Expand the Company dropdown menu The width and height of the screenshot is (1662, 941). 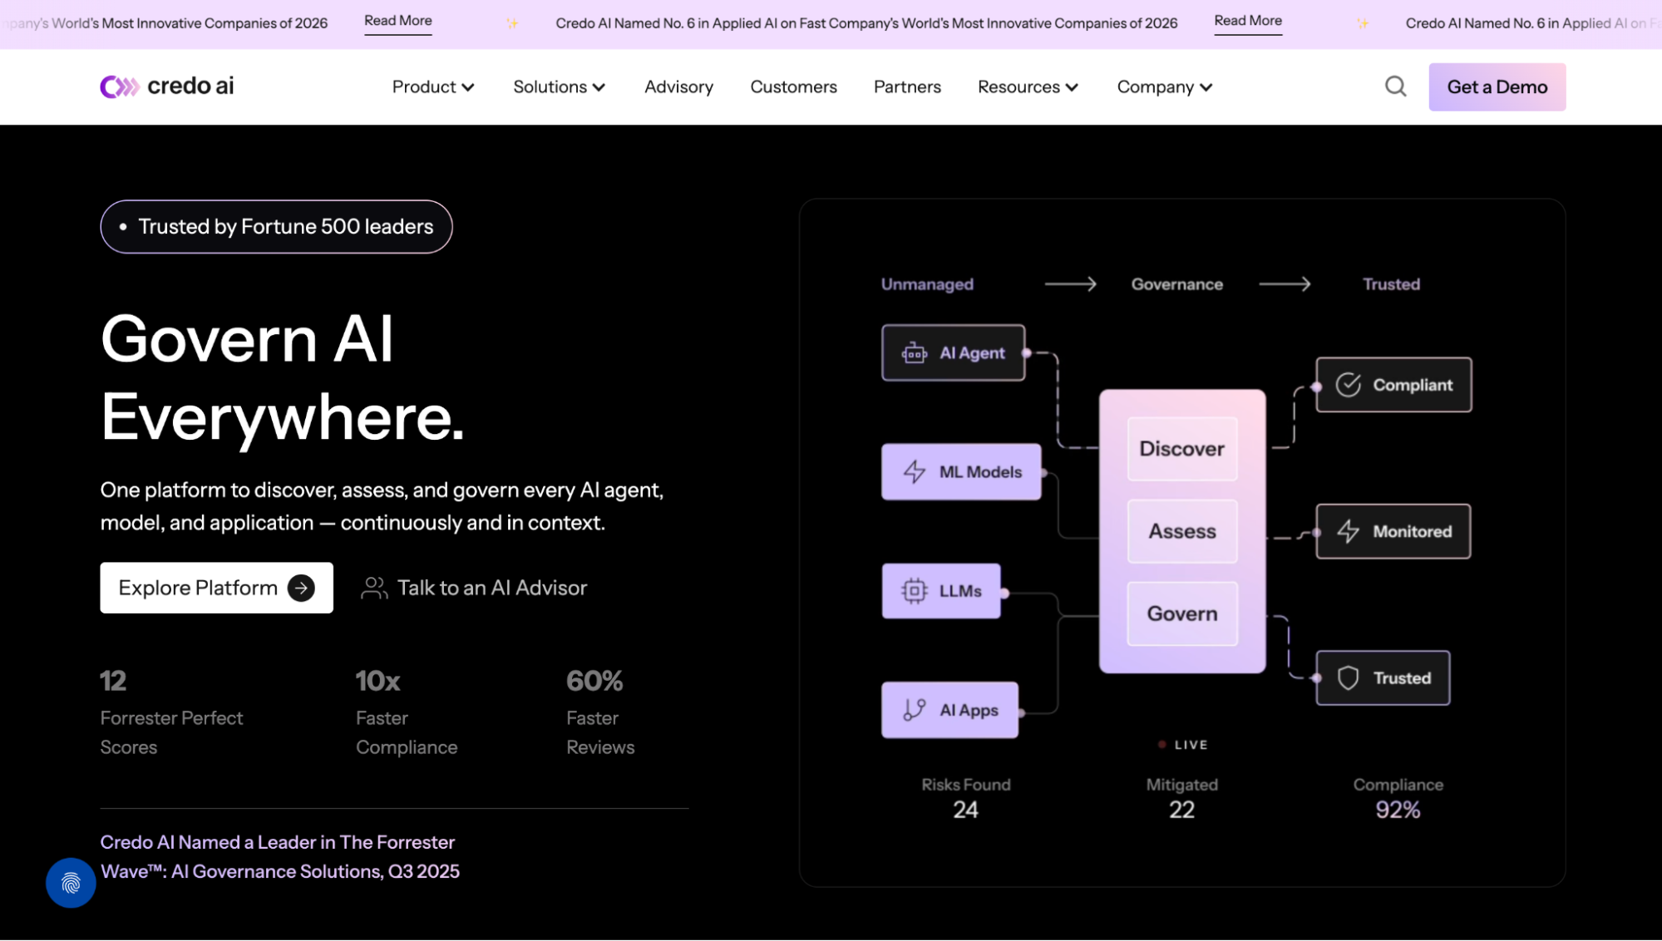(x=1164, y=87)
